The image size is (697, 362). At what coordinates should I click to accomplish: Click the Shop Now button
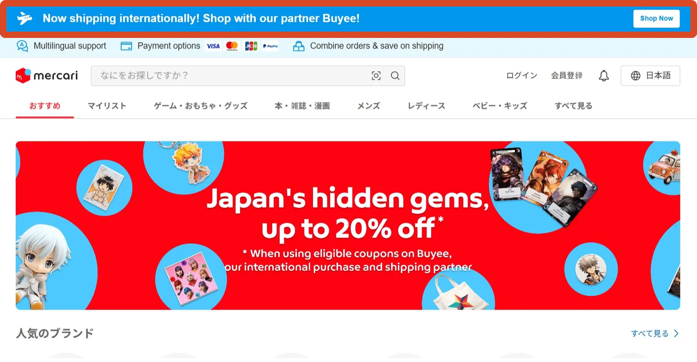656,19
